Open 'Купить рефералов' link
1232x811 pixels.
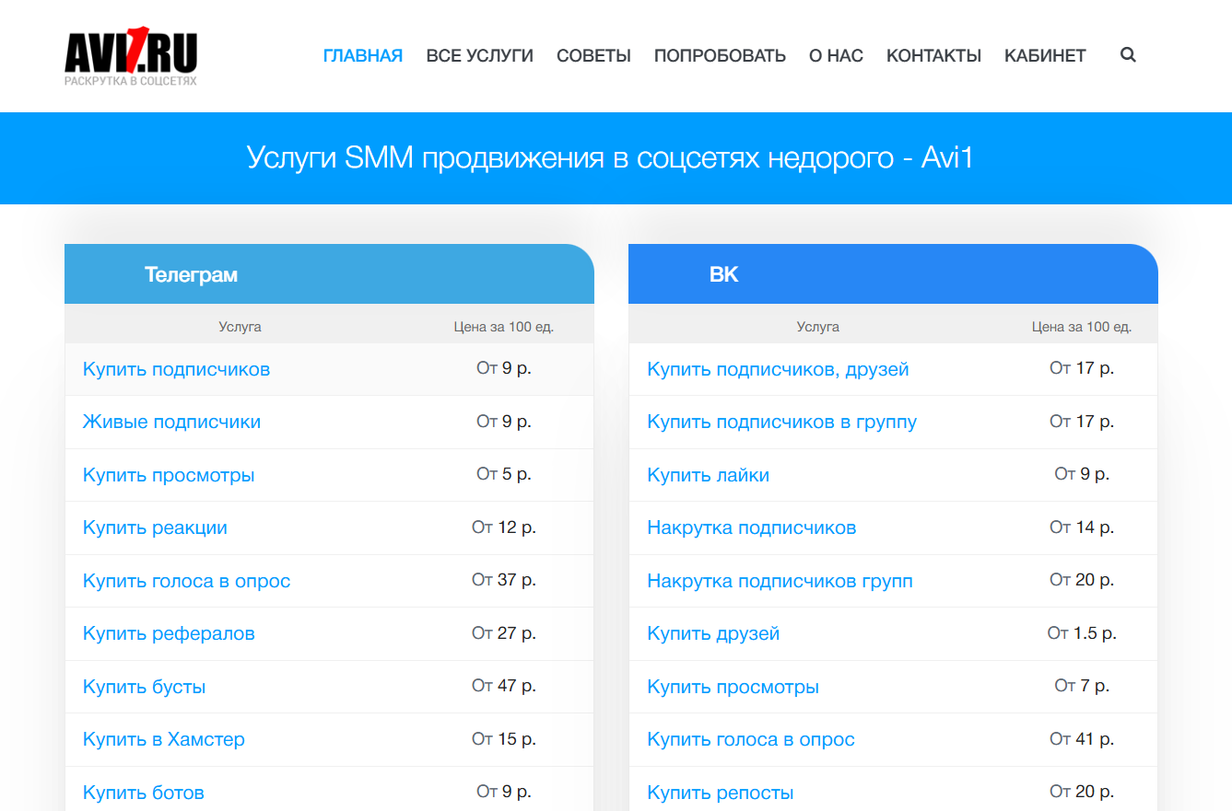[169, 633]
